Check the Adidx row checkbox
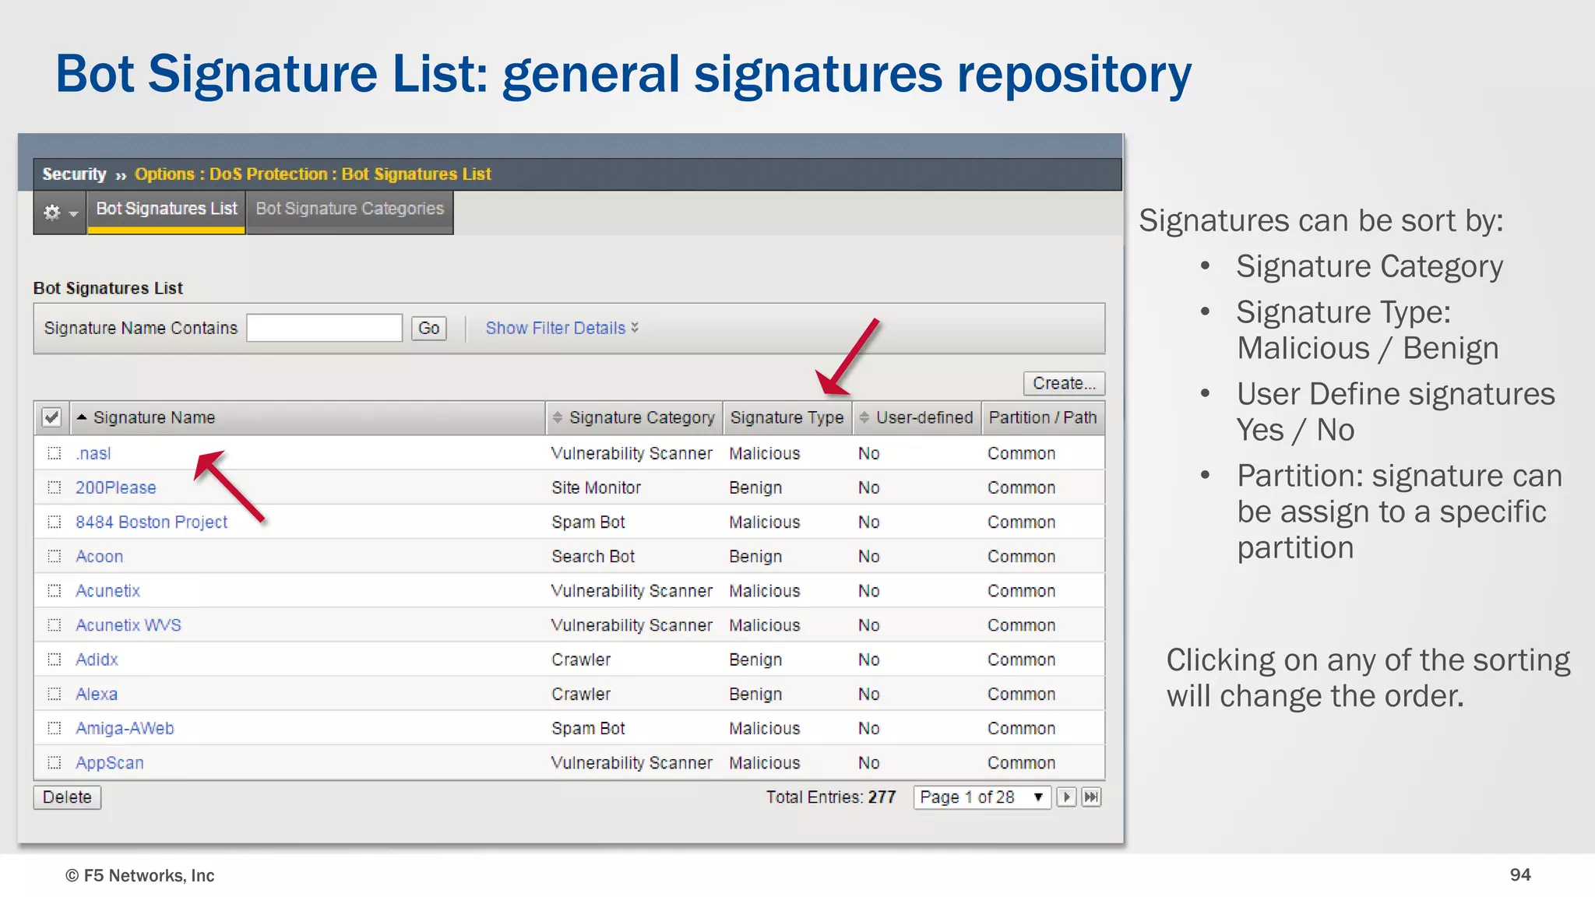Screen dimensions: 1595x897 coord(55,660)
